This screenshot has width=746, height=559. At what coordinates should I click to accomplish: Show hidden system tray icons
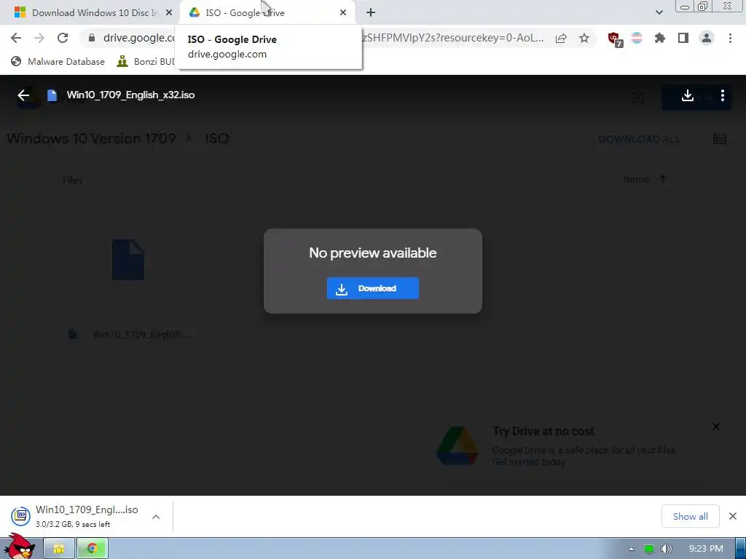tap(631, 549)
